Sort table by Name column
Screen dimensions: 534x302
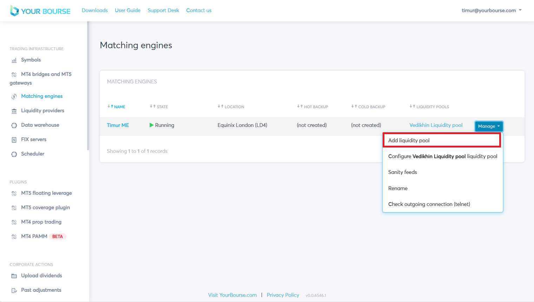point(117,107)
